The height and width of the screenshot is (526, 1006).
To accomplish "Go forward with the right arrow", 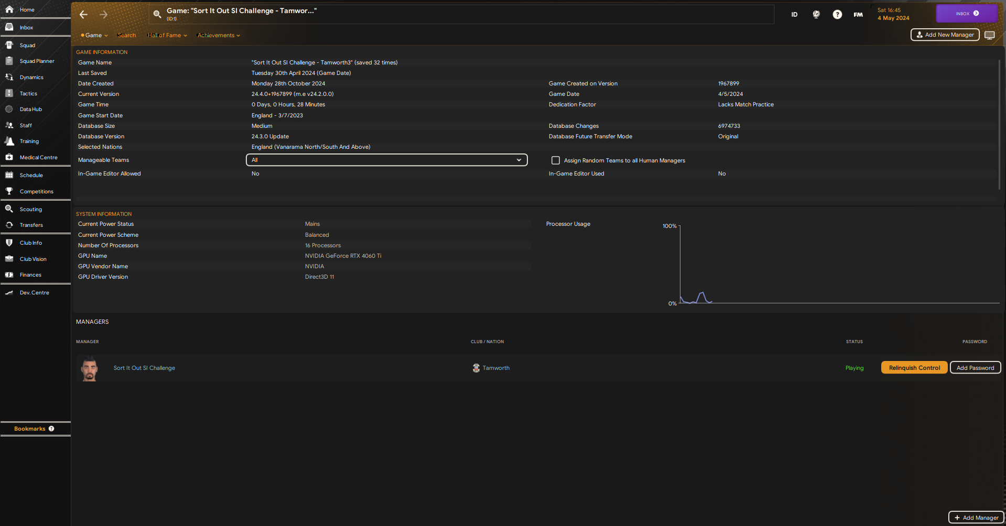I will coord(103,15).
